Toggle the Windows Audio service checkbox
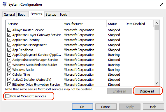Screen dimensions: 166x112 (9, 70)
